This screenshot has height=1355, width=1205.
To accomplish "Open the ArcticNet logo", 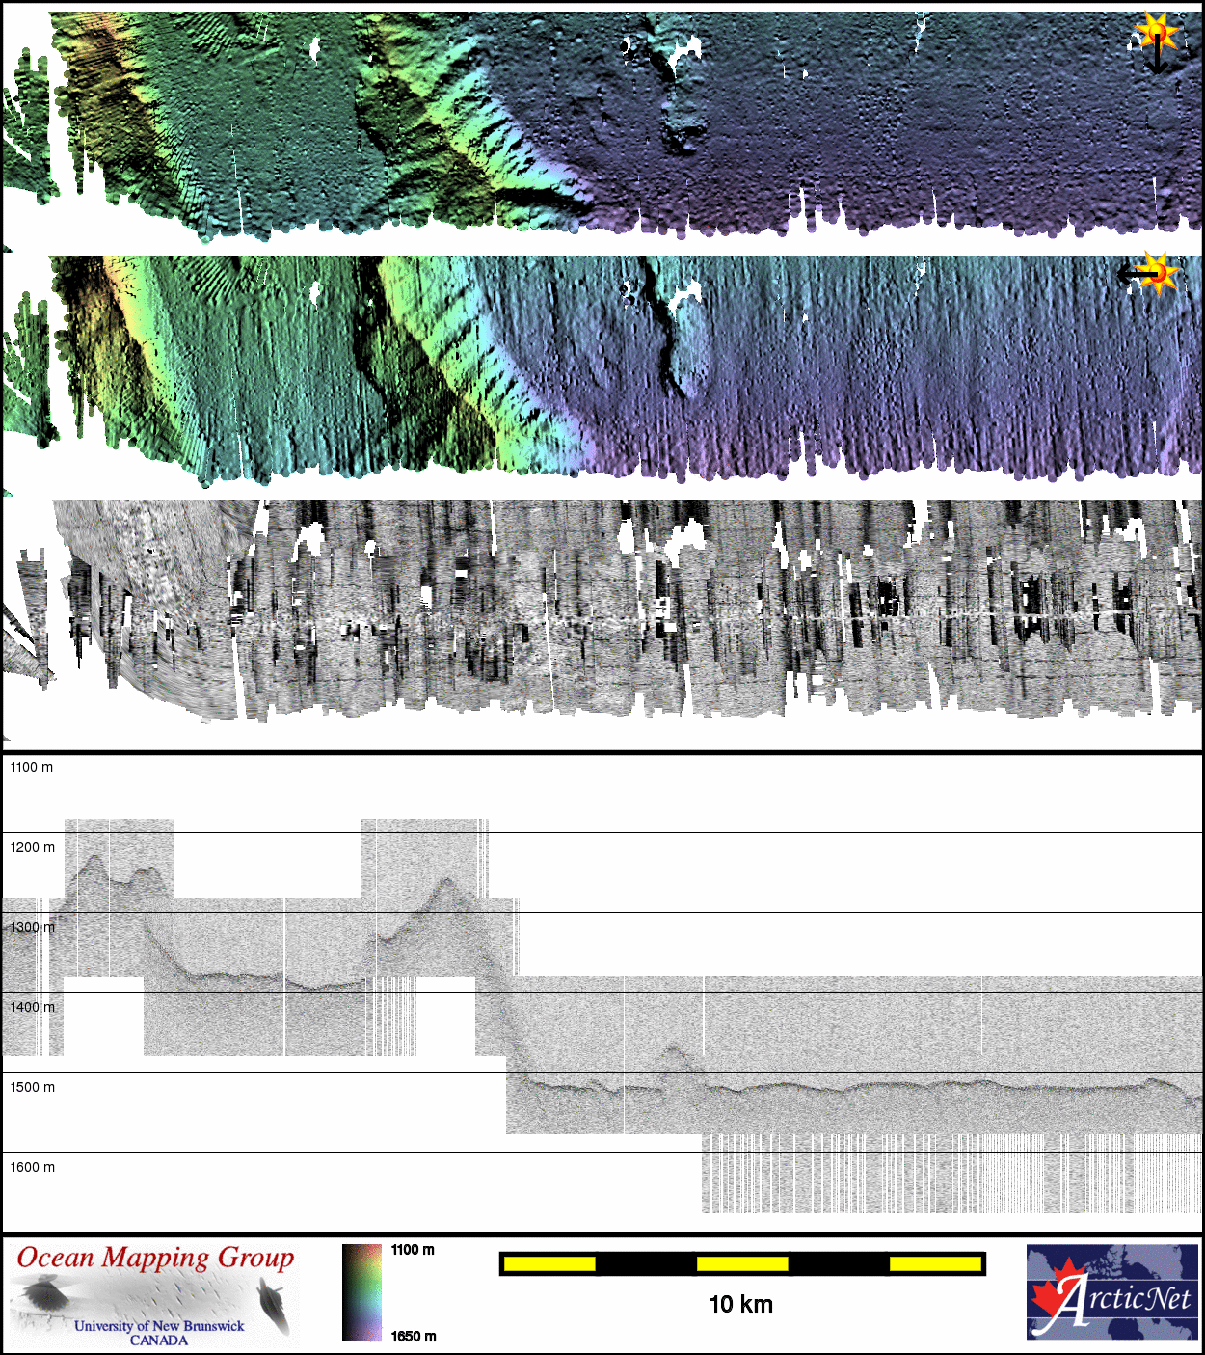I will coord(1111,1292).
